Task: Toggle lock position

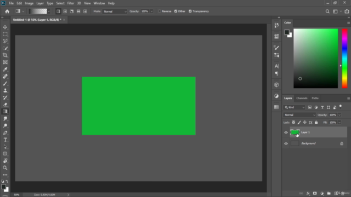Action: [305, 123]
